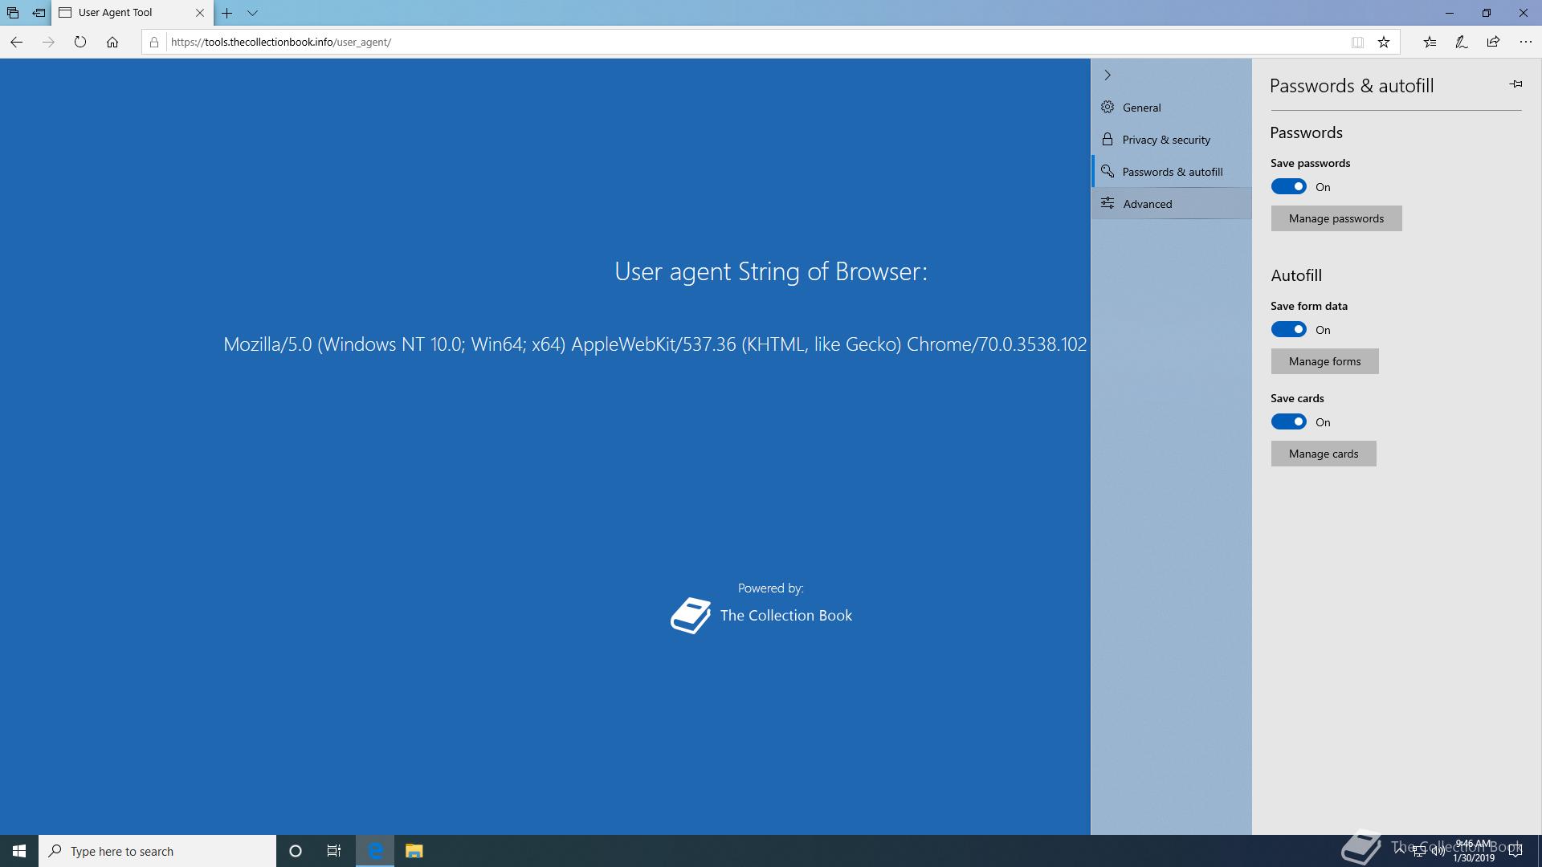
Task: Click the Add notes pen icon
Action: pyautogui.click(x=1462, y=43)
